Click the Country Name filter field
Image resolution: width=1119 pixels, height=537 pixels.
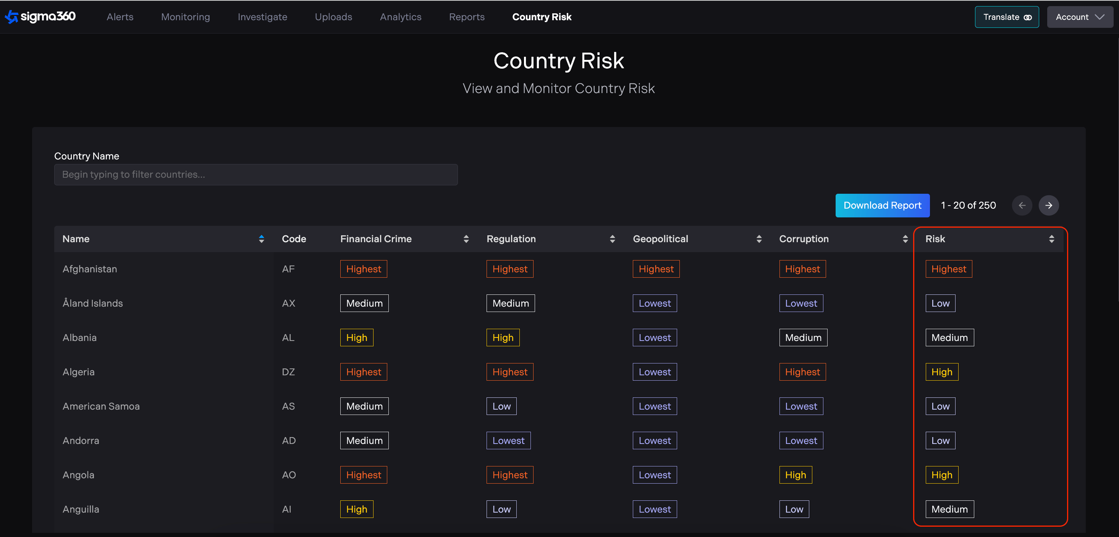(x=255, y=174)
